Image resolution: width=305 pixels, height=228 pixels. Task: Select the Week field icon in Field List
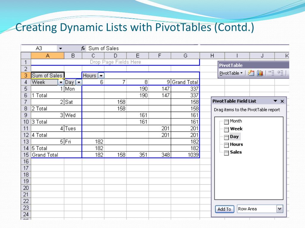coord(226,129)
